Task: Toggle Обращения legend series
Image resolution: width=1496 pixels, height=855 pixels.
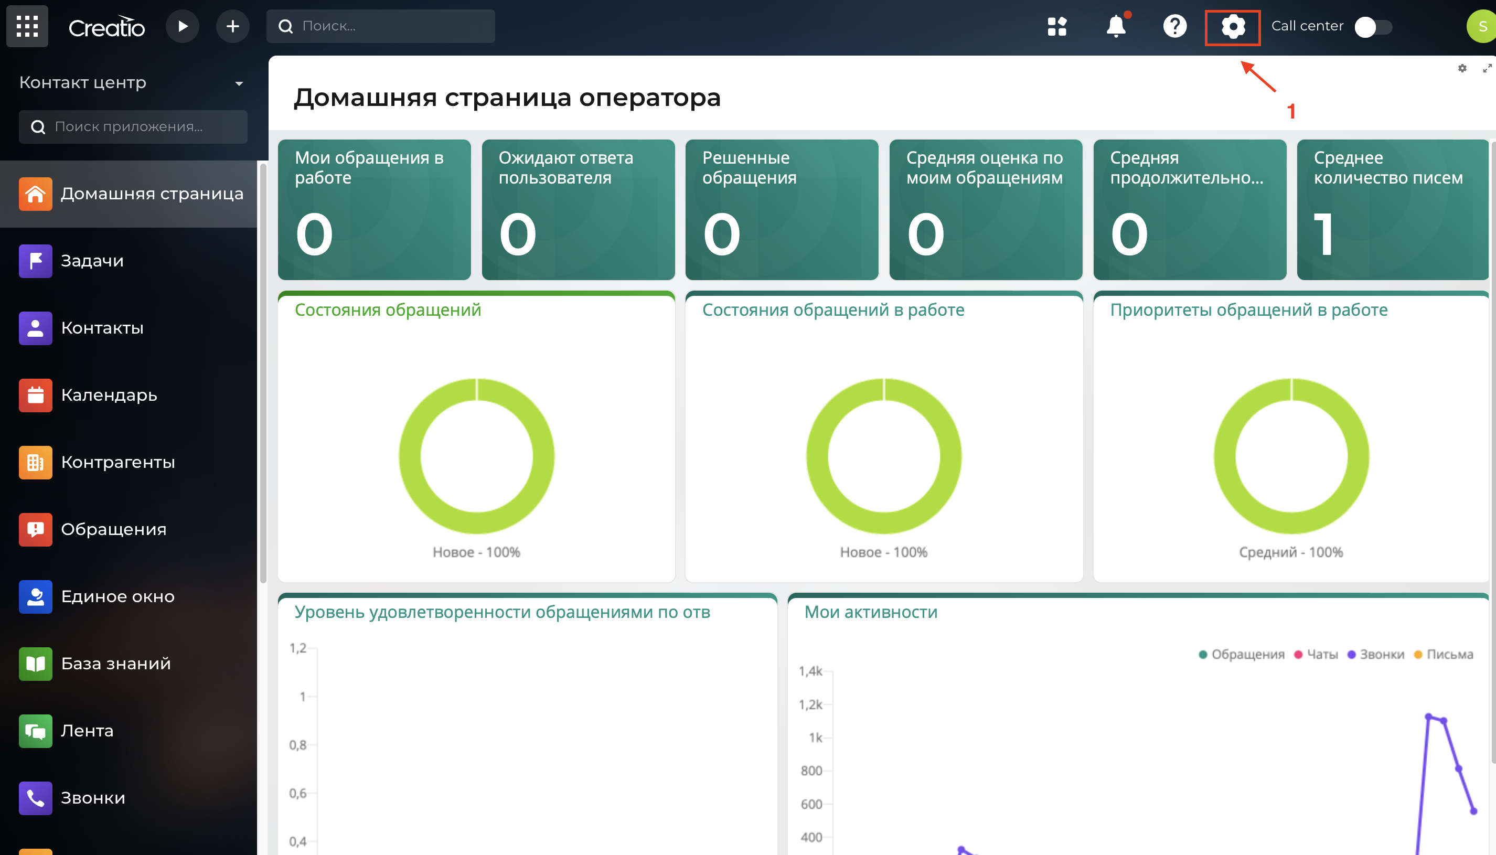Action: pyautogui.click(x=1241, y=654)
